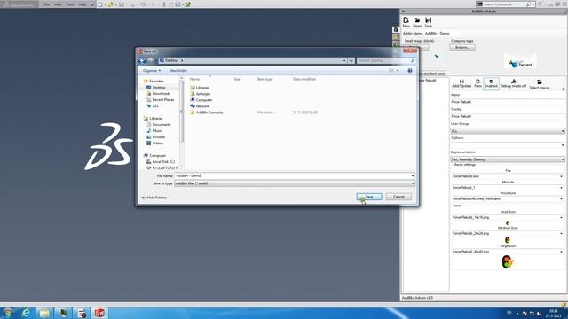Click the Search Desktop field

click(386, 60)
